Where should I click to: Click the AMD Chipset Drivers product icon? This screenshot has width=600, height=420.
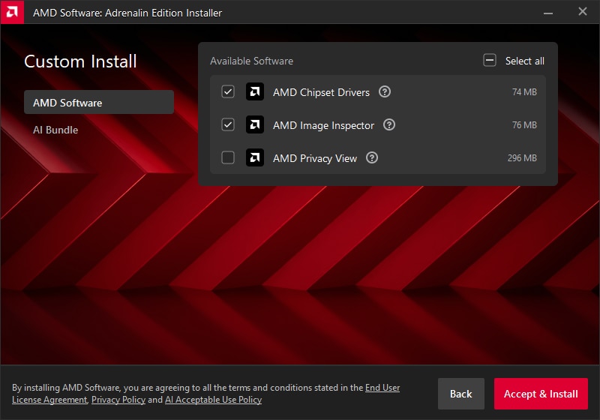click(x=255, y=92)
